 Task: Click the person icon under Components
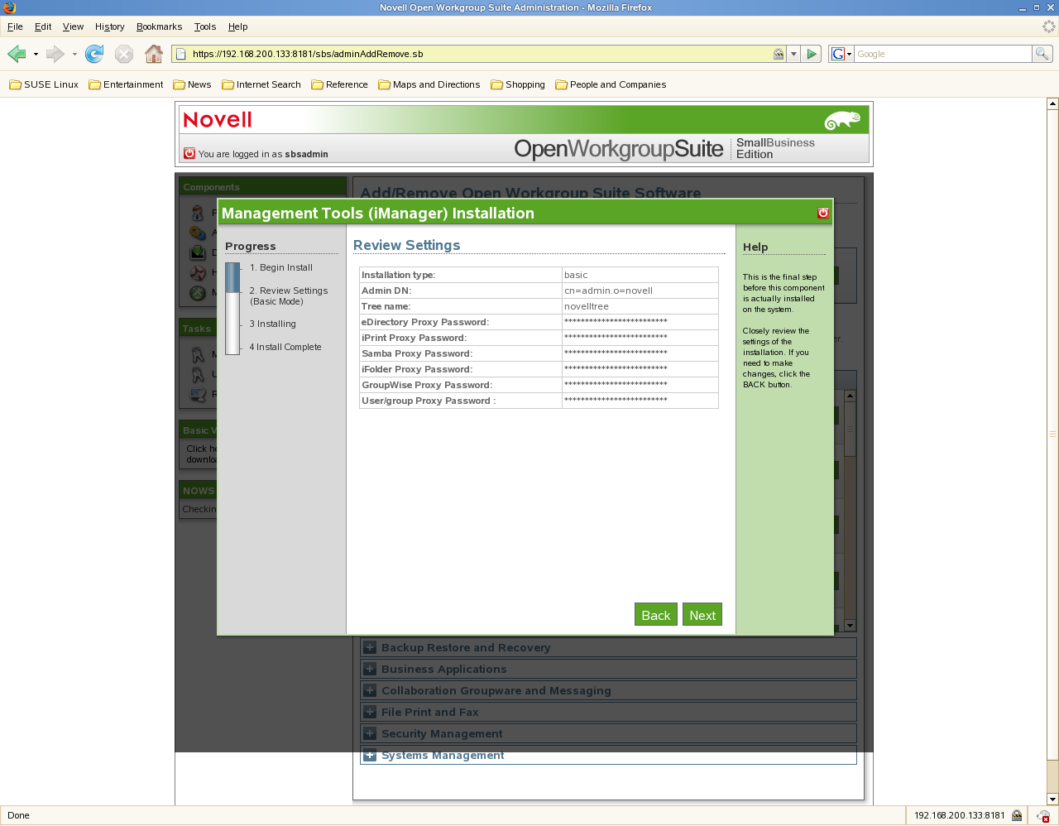point(198,214)
